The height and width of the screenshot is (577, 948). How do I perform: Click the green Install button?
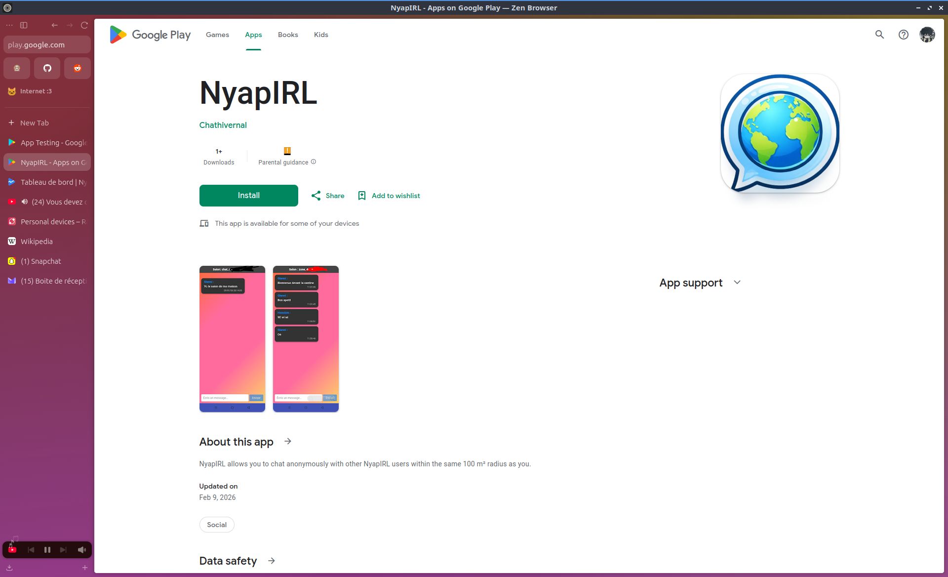click(248, 196)
